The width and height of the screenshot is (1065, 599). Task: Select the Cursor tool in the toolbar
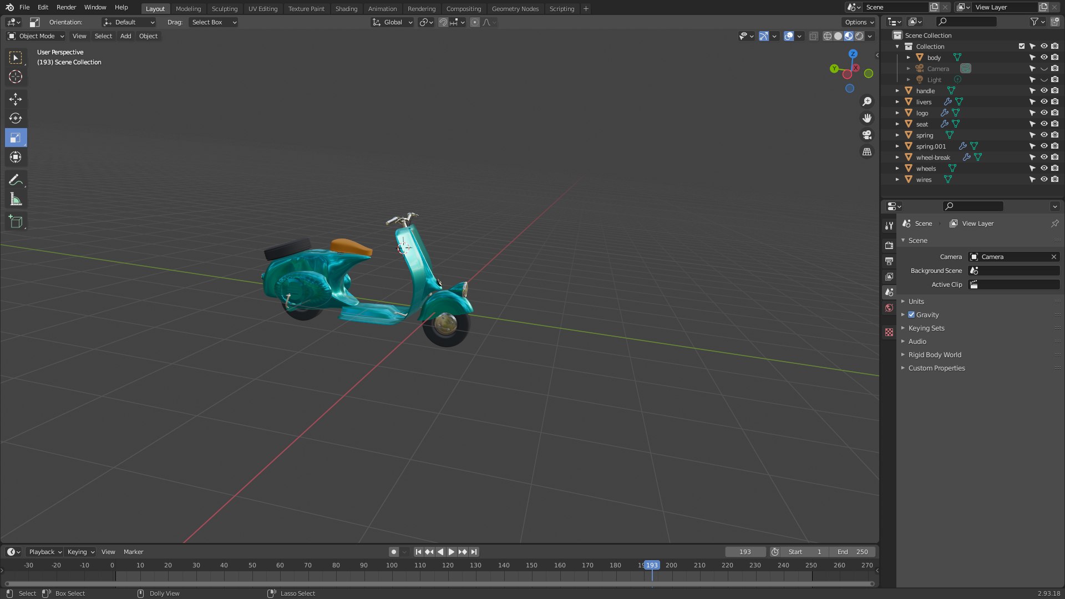[x=16, y=77]
